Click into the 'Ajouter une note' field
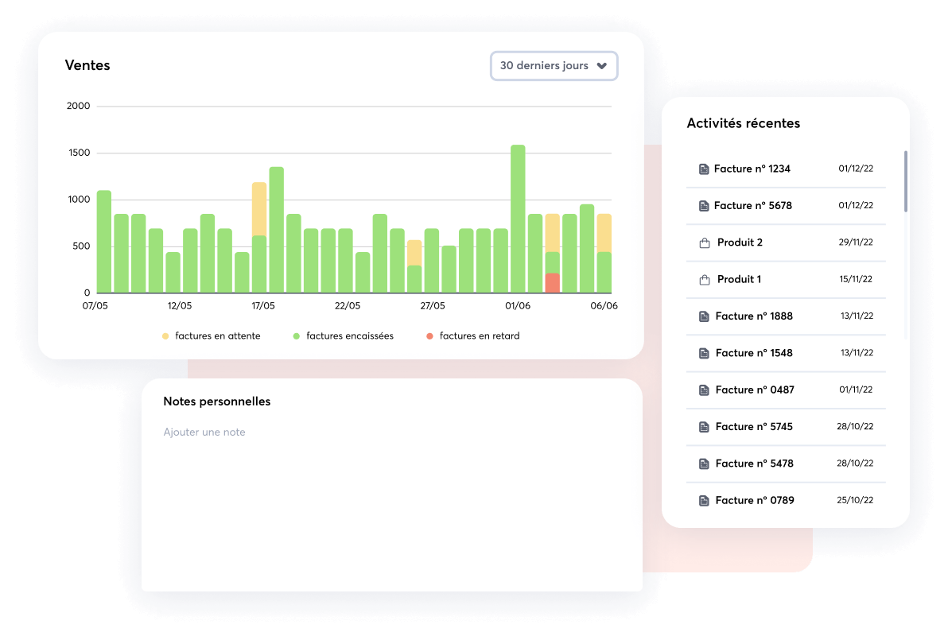948x636 pixels. 204,432
